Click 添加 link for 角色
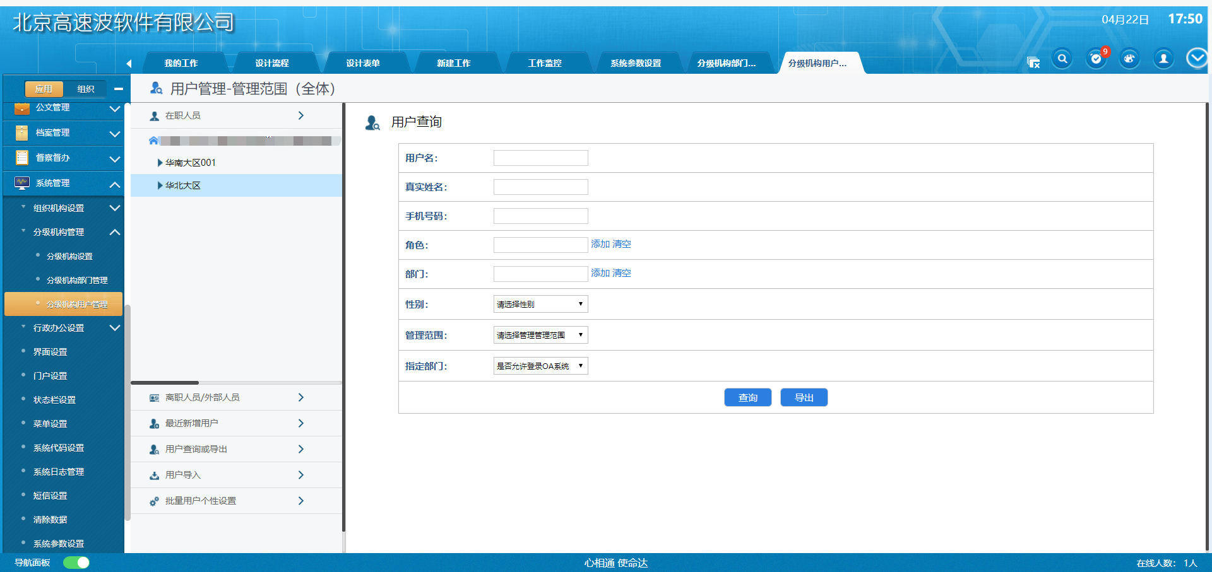Viewport: 1212px width, 572px height. click(600, 244)
